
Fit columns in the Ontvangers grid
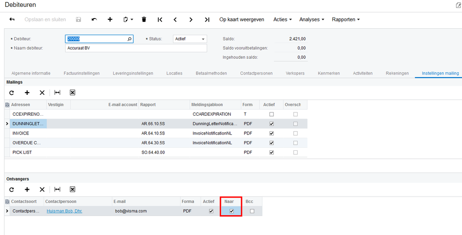[57, 189]
